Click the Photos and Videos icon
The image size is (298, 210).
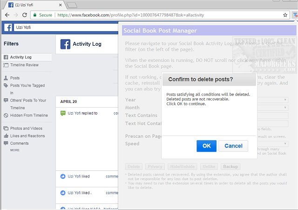tap(6, 129)
